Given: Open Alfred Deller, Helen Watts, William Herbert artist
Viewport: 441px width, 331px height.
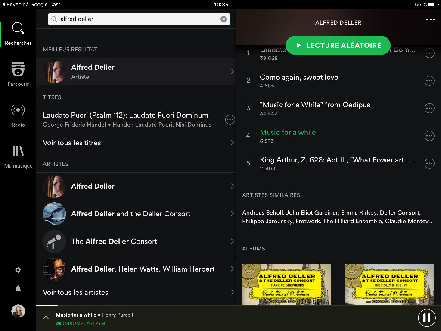Looking at the screenshot, I should point(136,269).
